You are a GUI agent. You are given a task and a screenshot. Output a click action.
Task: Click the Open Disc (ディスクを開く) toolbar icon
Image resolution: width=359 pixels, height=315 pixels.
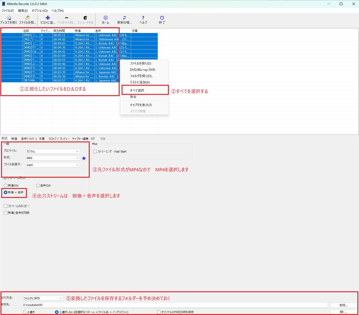(9, 18)
